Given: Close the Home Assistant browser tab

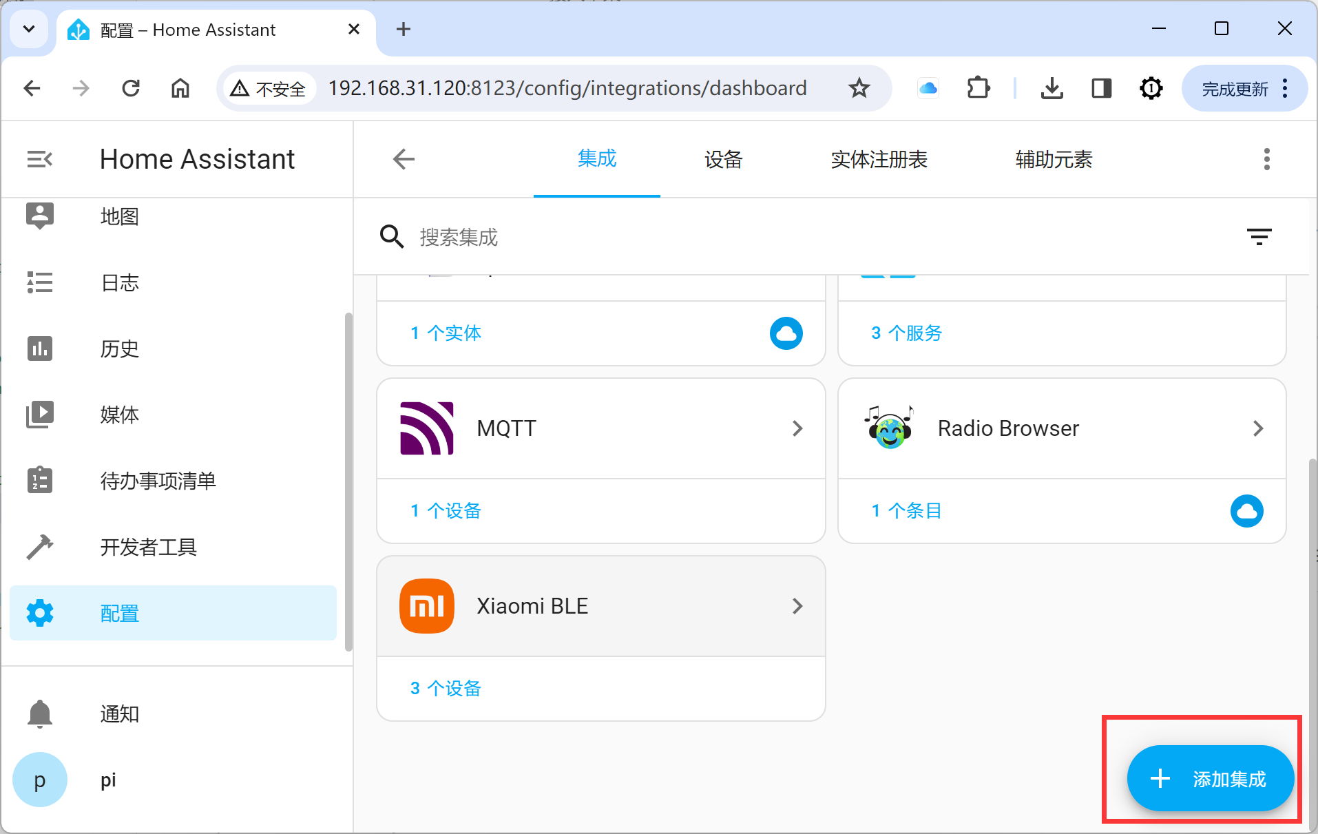Looking at the screenshot, I should pyautogui.click(x=354, y=29).
